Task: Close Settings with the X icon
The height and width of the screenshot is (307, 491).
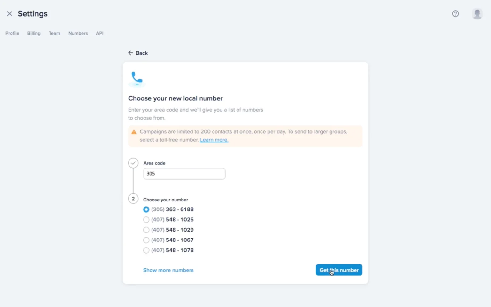Action: click(10, 14)
